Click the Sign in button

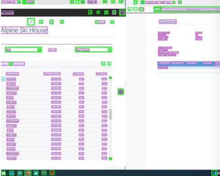tap(92, 2)
